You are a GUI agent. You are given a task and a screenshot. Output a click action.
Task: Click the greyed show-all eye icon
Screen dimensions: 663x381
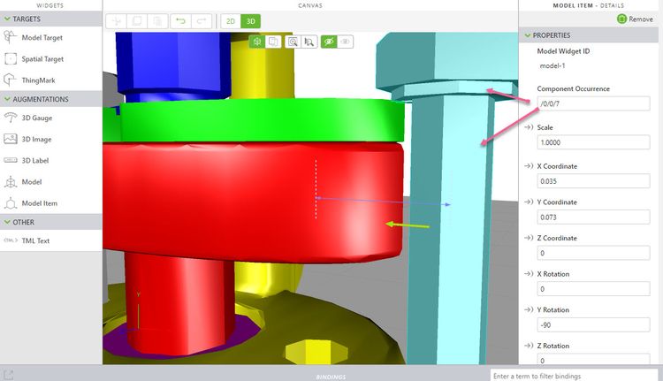pos(345,42)
